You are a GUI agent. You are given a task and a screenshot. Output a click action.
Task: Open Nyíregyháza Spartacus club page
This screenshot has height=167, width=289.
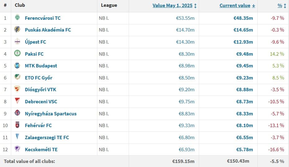coord(51,114)
